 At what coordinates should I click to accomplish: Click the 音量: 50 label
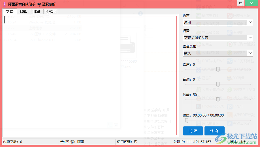point(190,95)
